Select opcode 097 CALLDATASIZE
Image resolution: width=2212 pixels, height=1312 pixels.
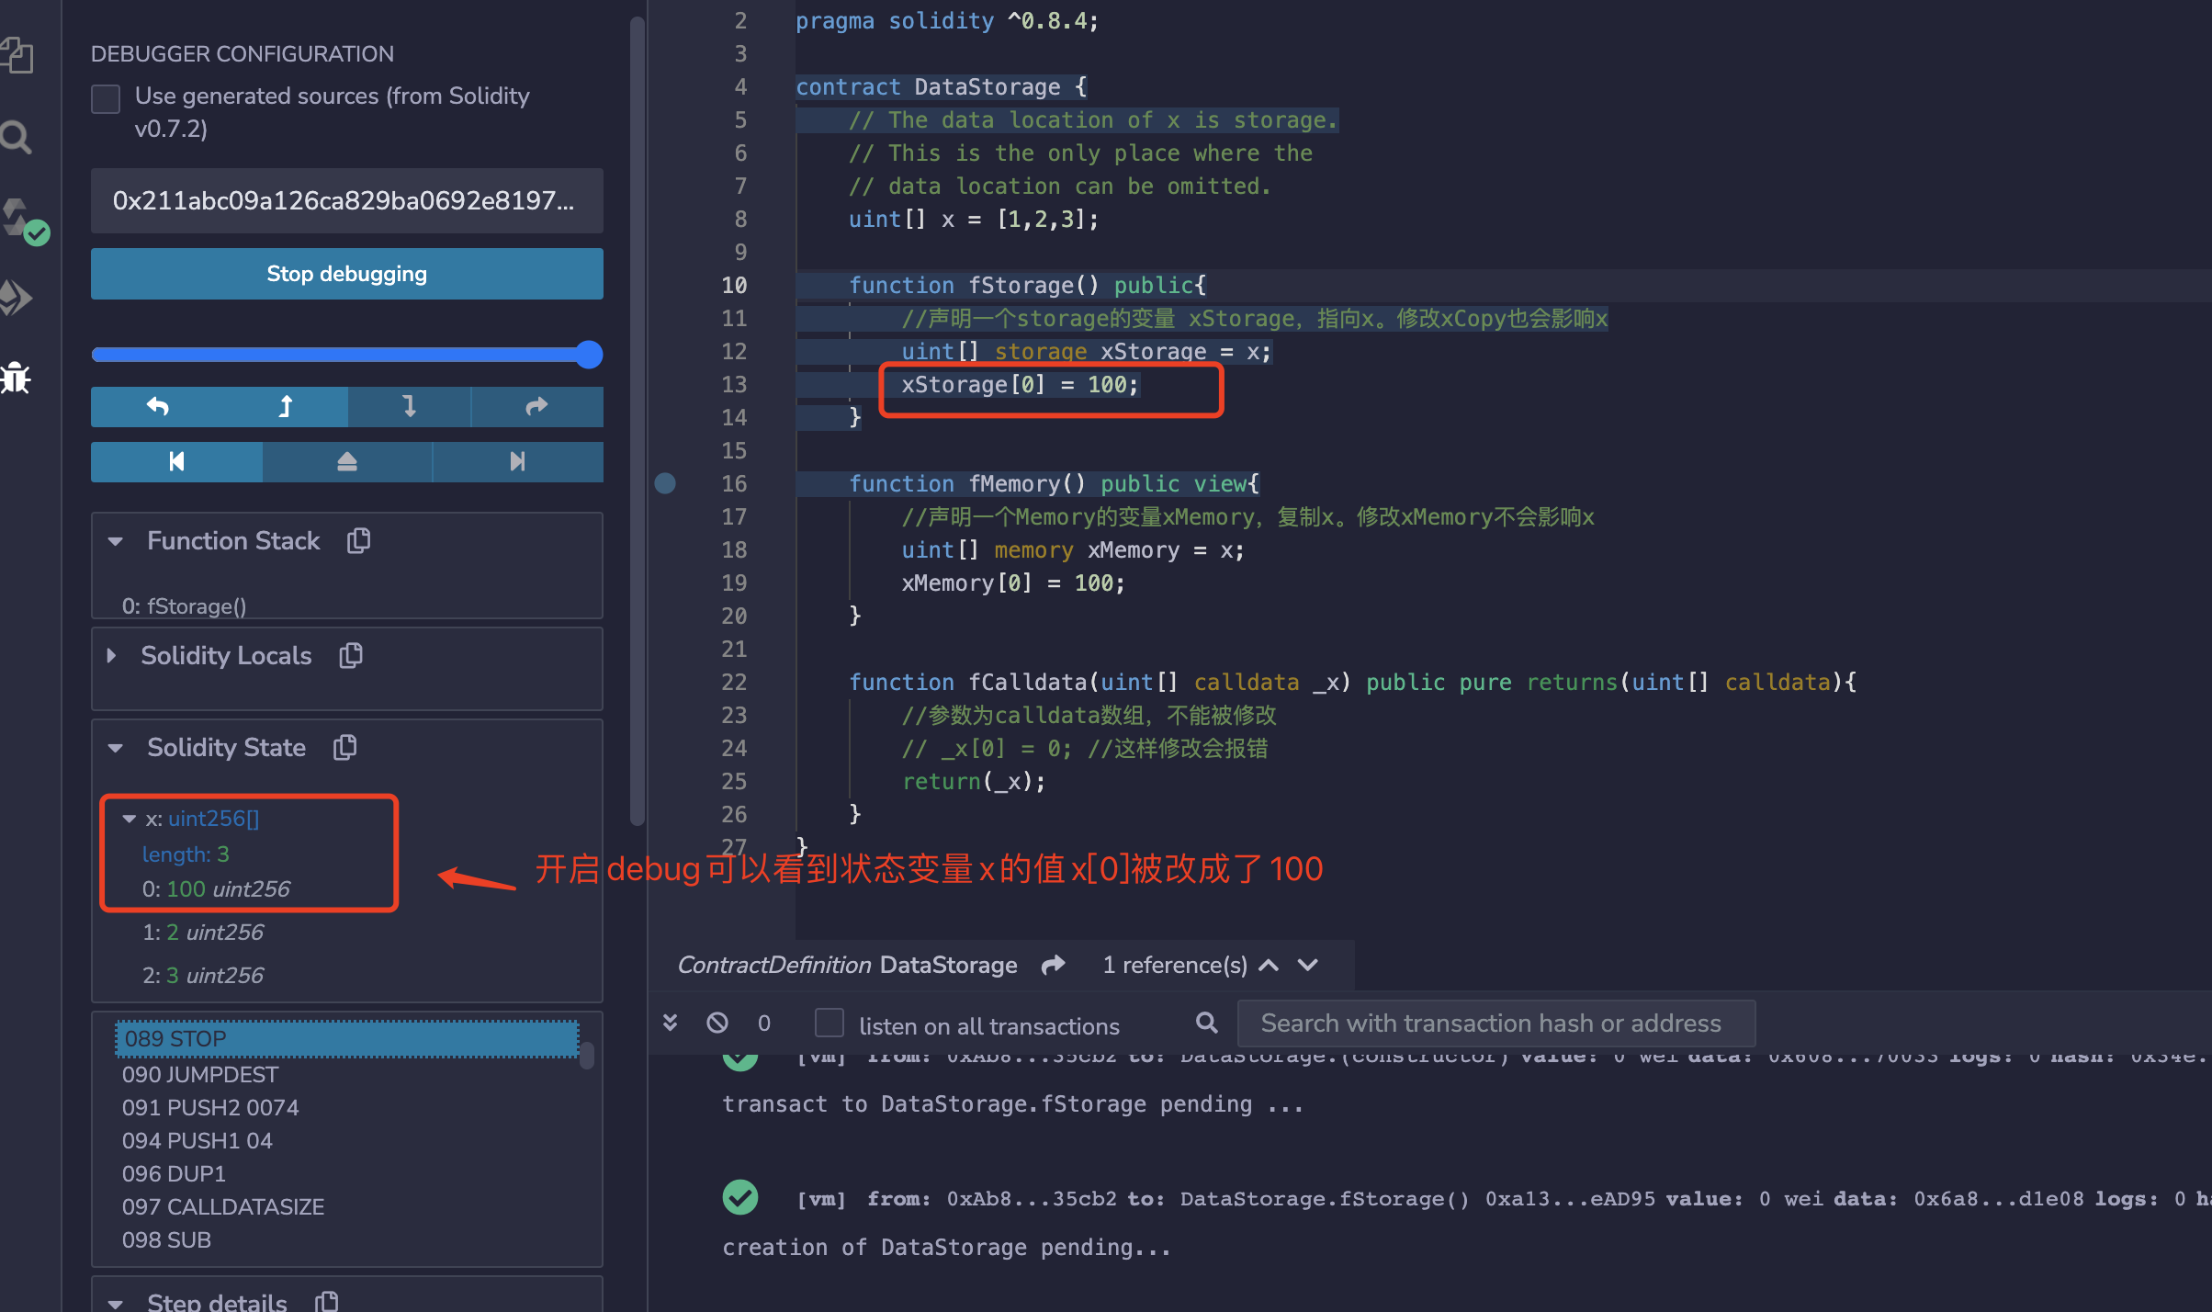pyautogui.click(x=223, y=1206)
